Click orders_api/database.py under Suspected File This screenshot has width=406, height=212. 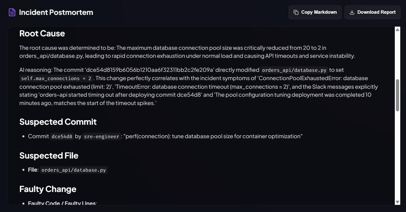pyautogui.click(x=74, y=170)
